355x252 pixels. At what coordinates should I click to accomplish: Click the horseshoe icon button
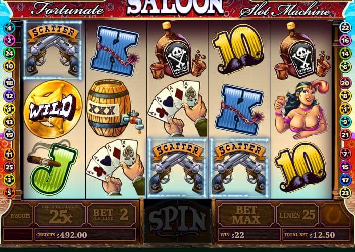tap(335, 215)
